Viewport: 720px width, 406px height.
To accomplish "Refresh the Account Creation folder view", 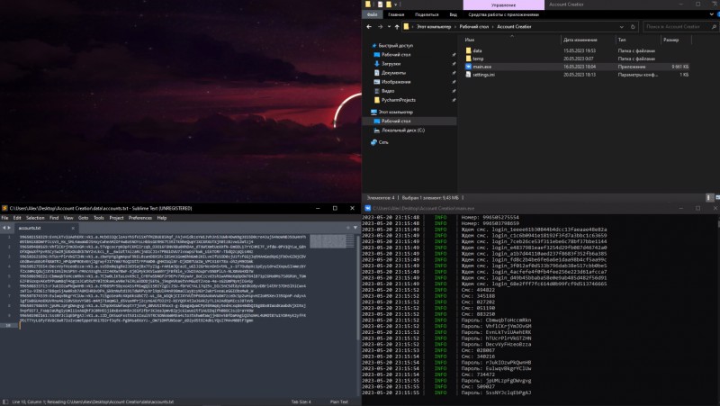I will coord(633,27).
